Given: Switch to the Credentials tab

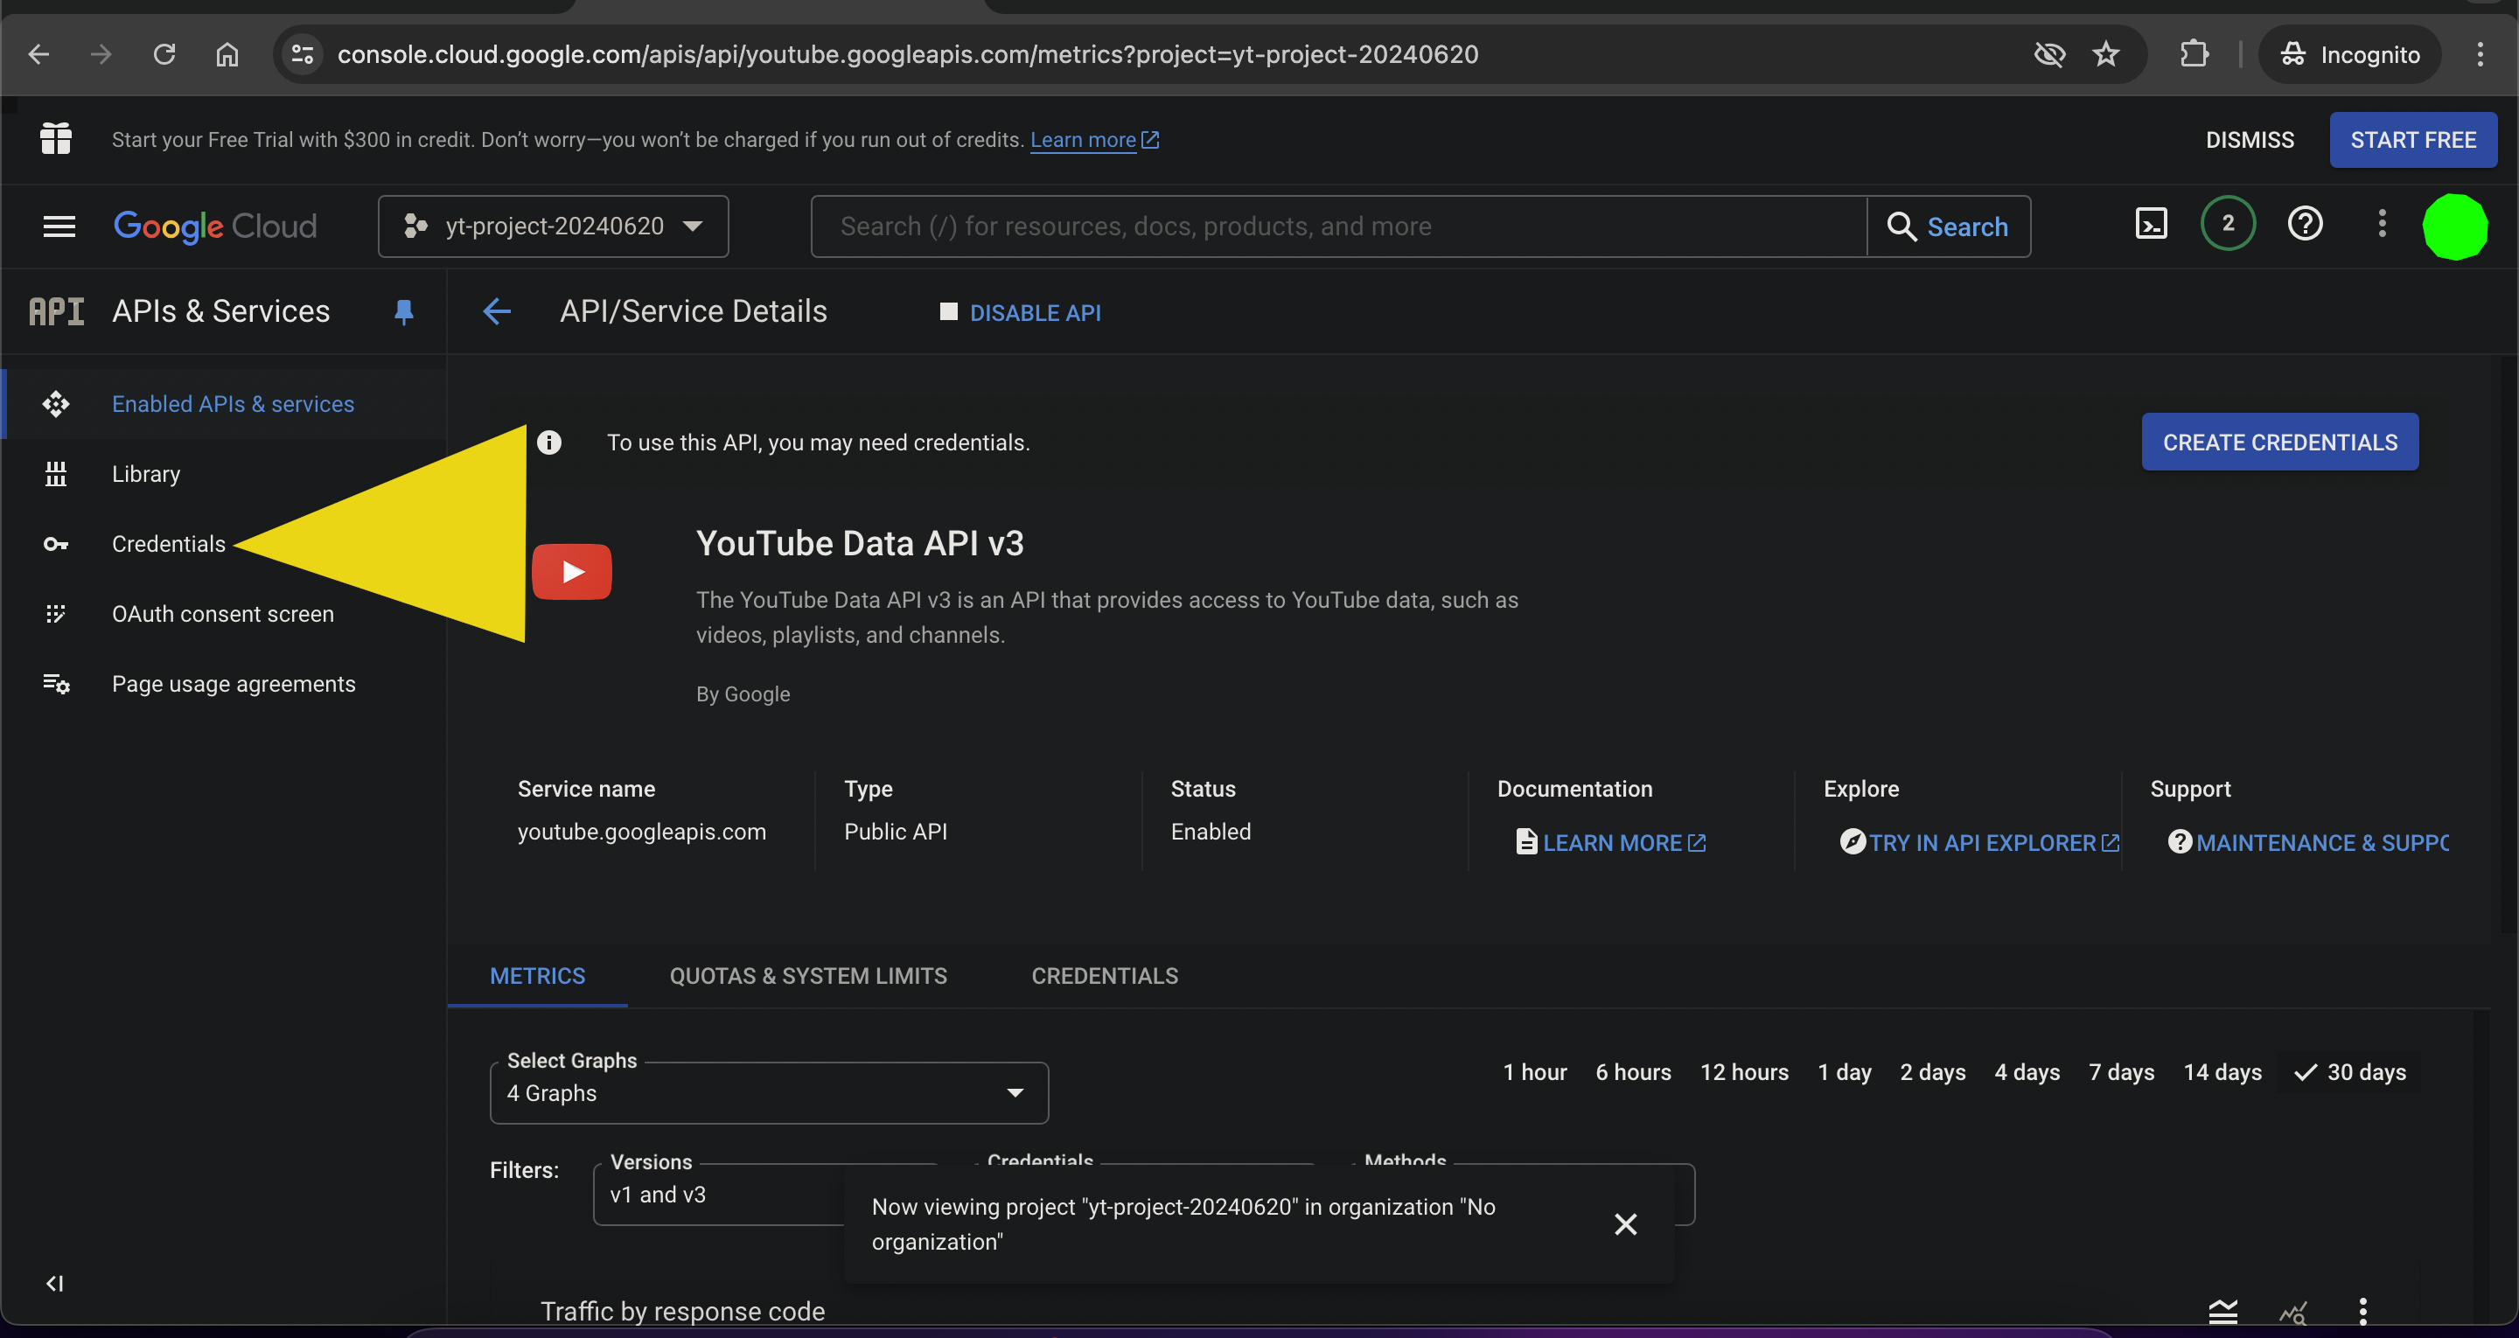Looking at the screenshot, I should 1105,976.
